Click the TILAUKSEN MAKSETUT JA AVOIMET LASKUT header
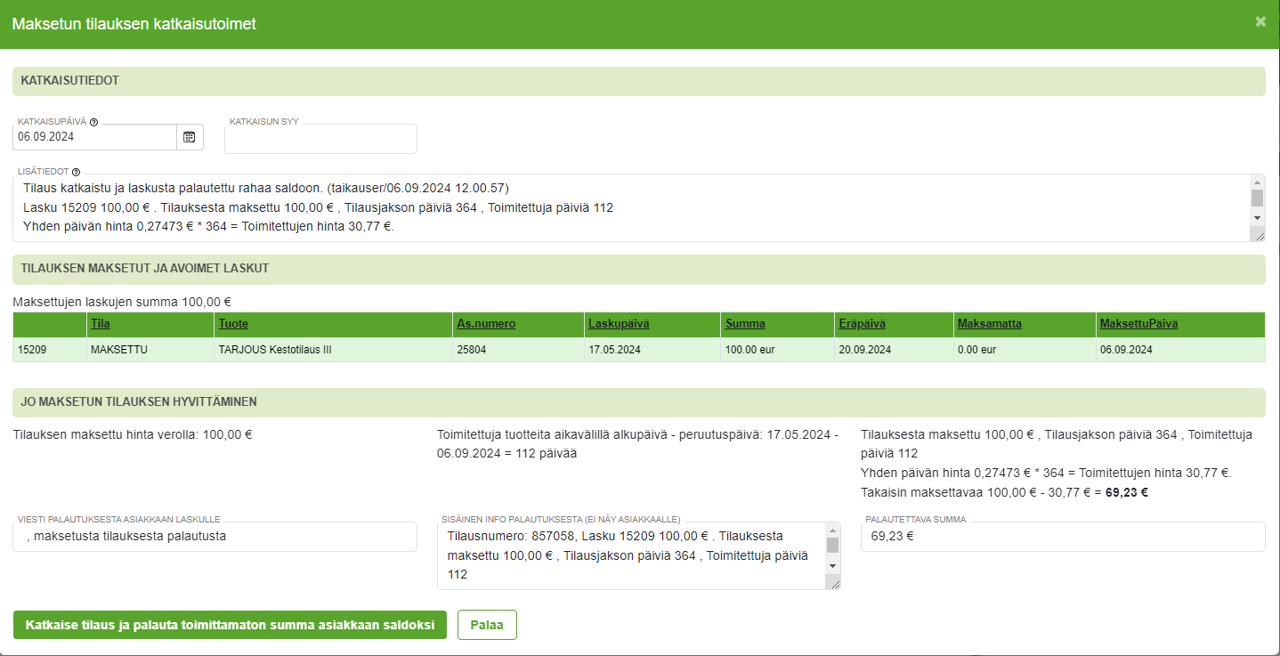This screenshot has width=1280, height=656. pos(639,269)
